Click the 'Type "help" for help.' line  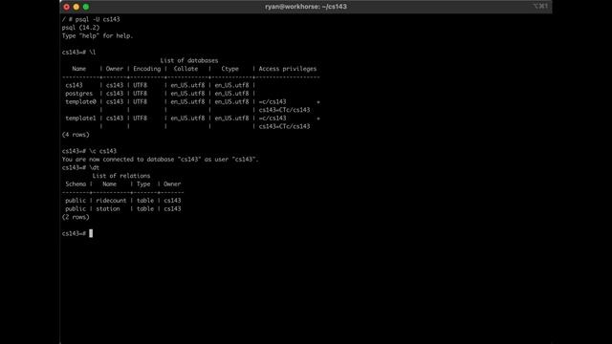click(98, 35)
